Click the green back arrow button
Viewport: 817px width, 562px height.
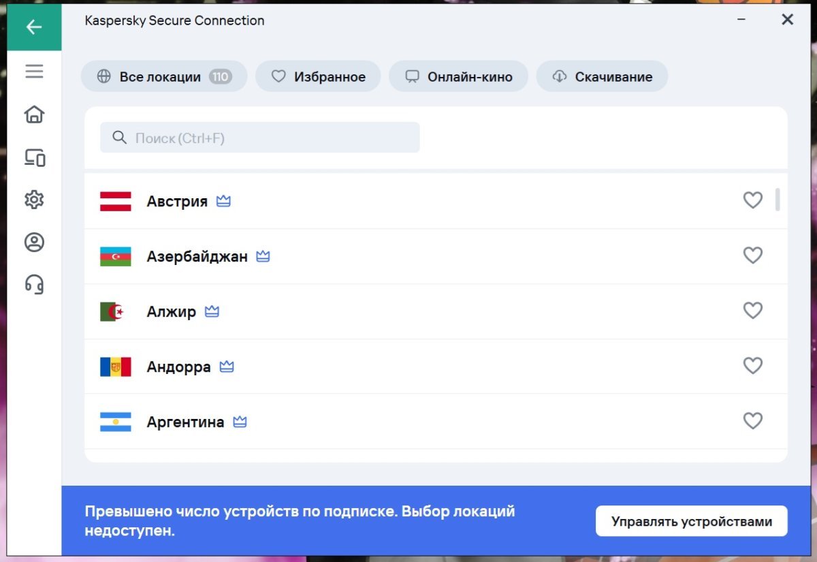tap(34, 27)
